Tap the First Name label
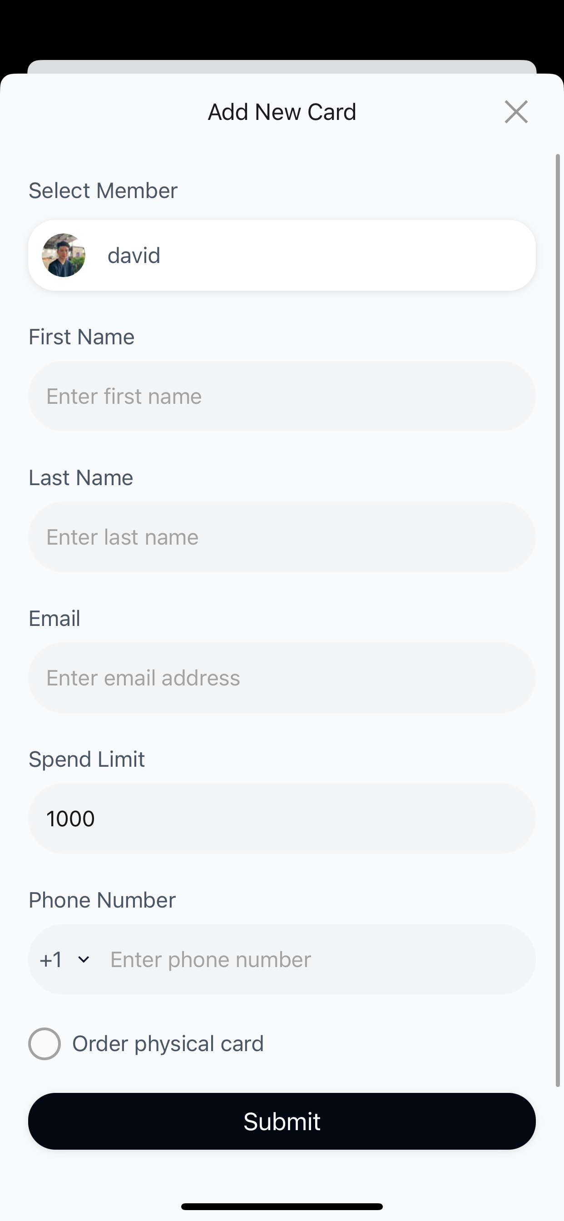564x1221 pixels. [x=82, y=337]
